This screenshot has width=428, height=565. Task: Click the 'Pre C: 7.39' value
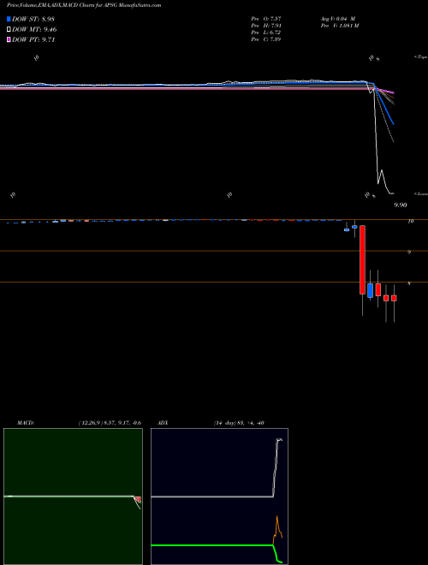point(266,39)
